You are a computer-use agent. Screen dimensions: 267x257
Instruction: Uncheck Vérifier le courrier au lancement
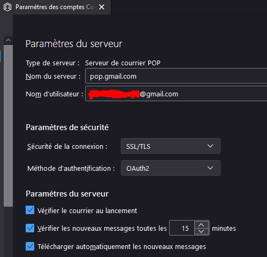click(30, 210)
